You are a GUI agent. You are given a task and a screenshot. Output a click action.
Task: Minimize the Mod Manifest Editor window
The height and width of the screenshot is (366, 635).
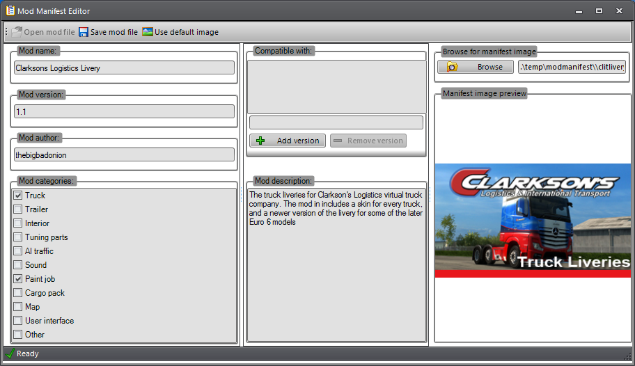coord(579,11)
